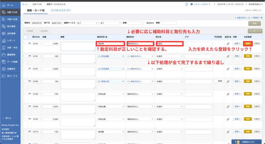
Task: Click the paperclip attachment icon for 07/10 row
Action: click(x=228, y=132)
